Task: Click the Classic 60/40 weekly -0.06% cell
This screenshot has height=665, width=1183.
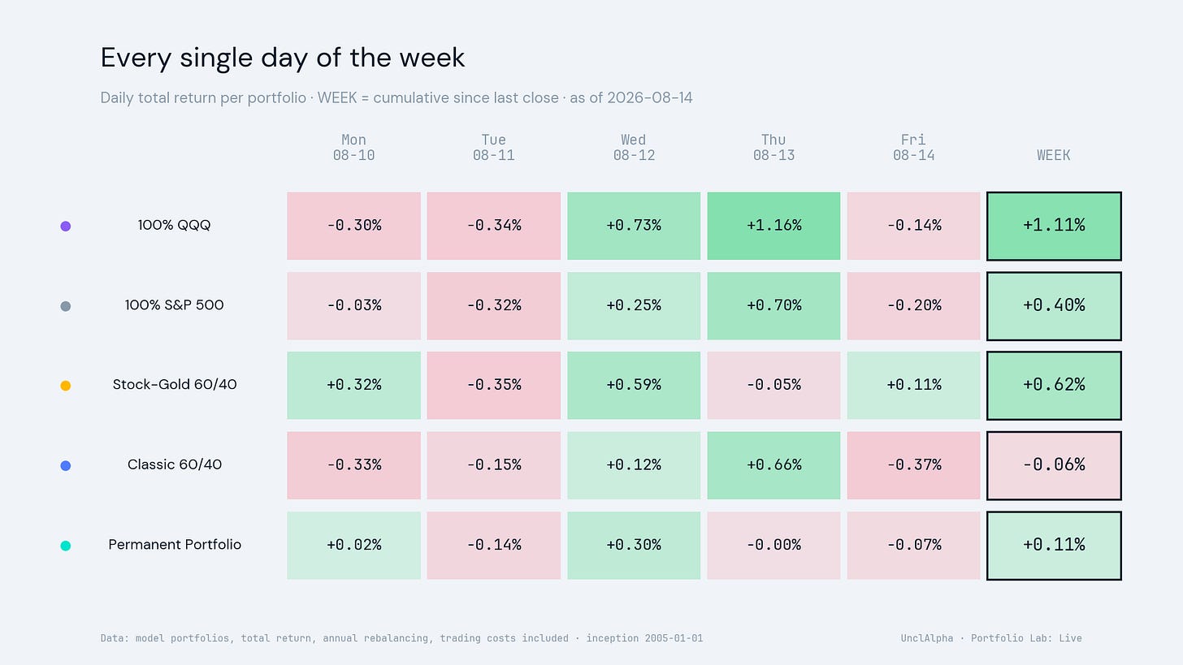Action: click(x=1054, y=464)
